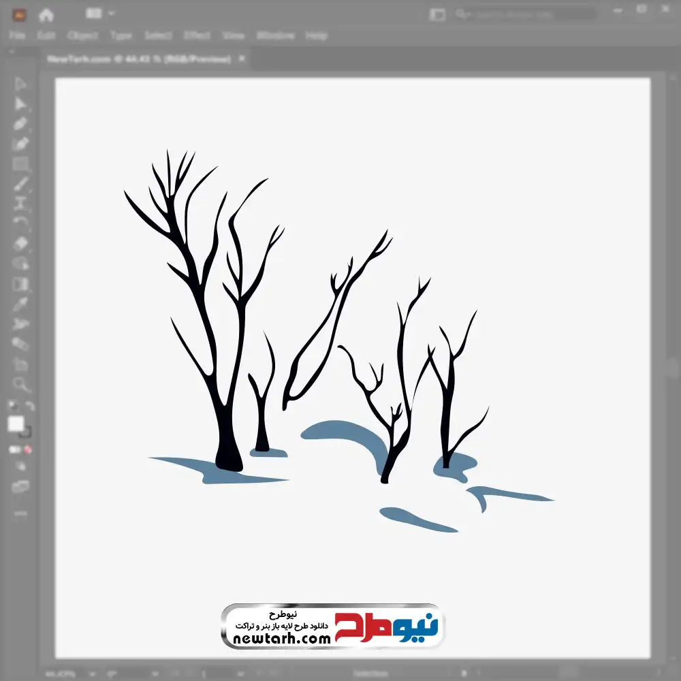Image resolution: width=681 pixels, height=681 pixels.
Task: Select the Zoom magnifier tool
Action: tap(20, 384)
